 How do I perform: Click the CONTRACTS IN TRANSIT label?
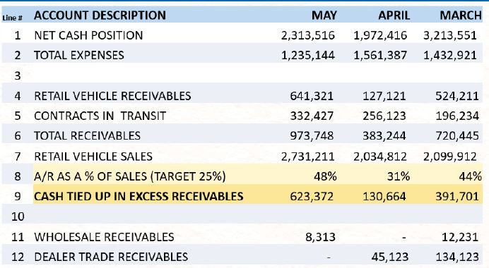point(100,116)
